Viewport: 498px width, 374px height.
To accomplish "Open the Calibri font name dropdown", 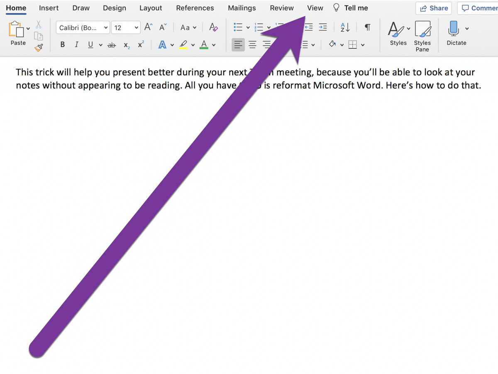I will click(83, 28).
